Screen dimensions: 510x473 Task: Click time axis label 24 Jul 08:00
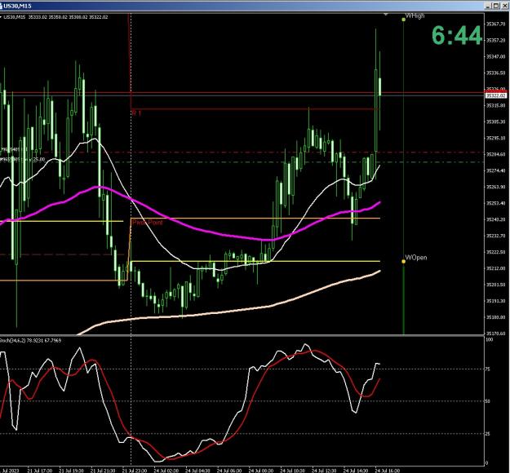pos(261,471)
